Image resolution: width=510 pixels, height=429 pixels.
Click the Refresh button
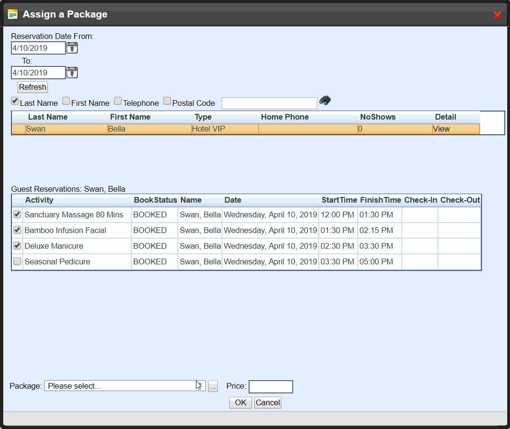(x=33, y=87)
